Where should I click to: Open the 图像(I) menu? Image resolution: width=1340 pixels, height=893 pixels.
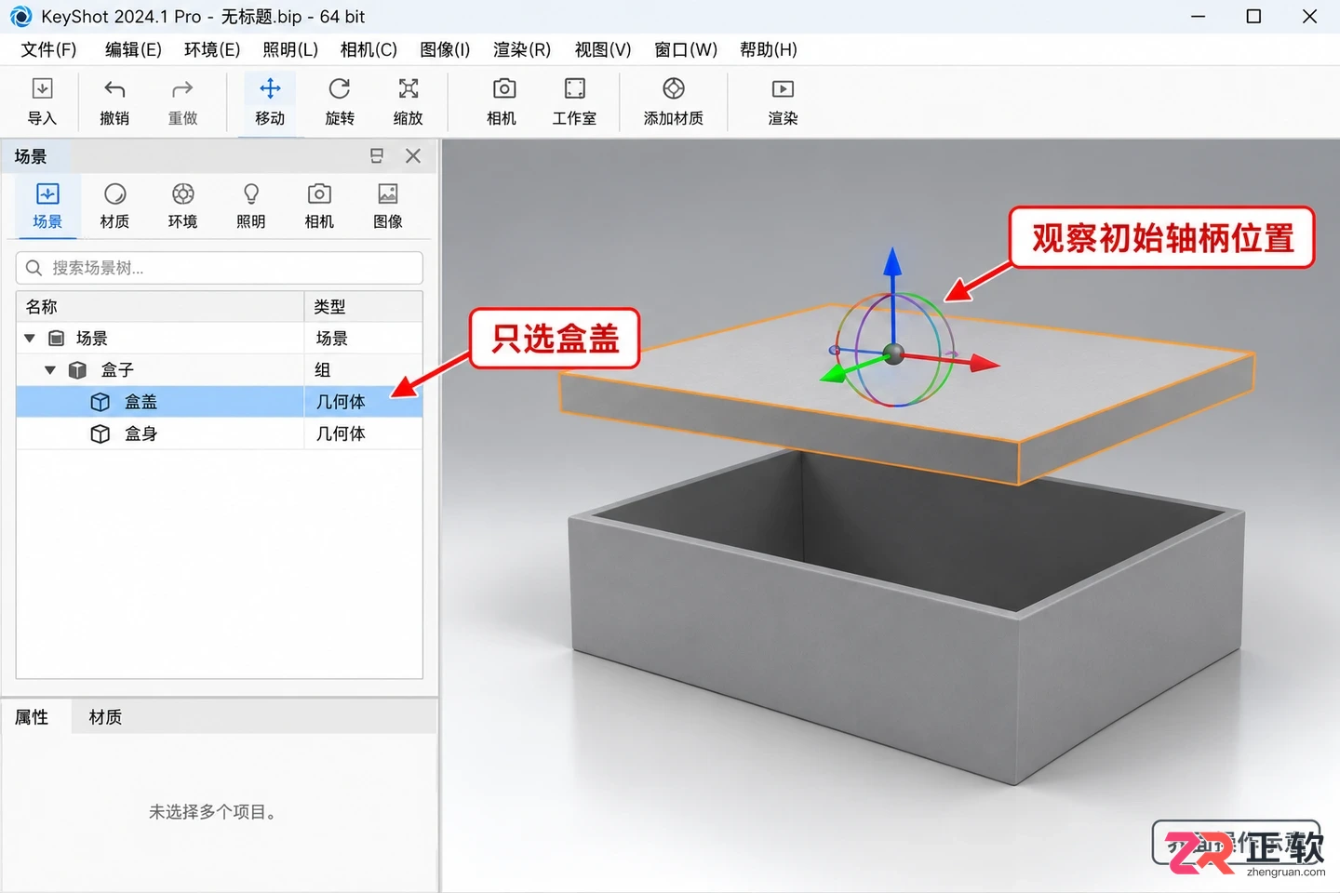445,49
